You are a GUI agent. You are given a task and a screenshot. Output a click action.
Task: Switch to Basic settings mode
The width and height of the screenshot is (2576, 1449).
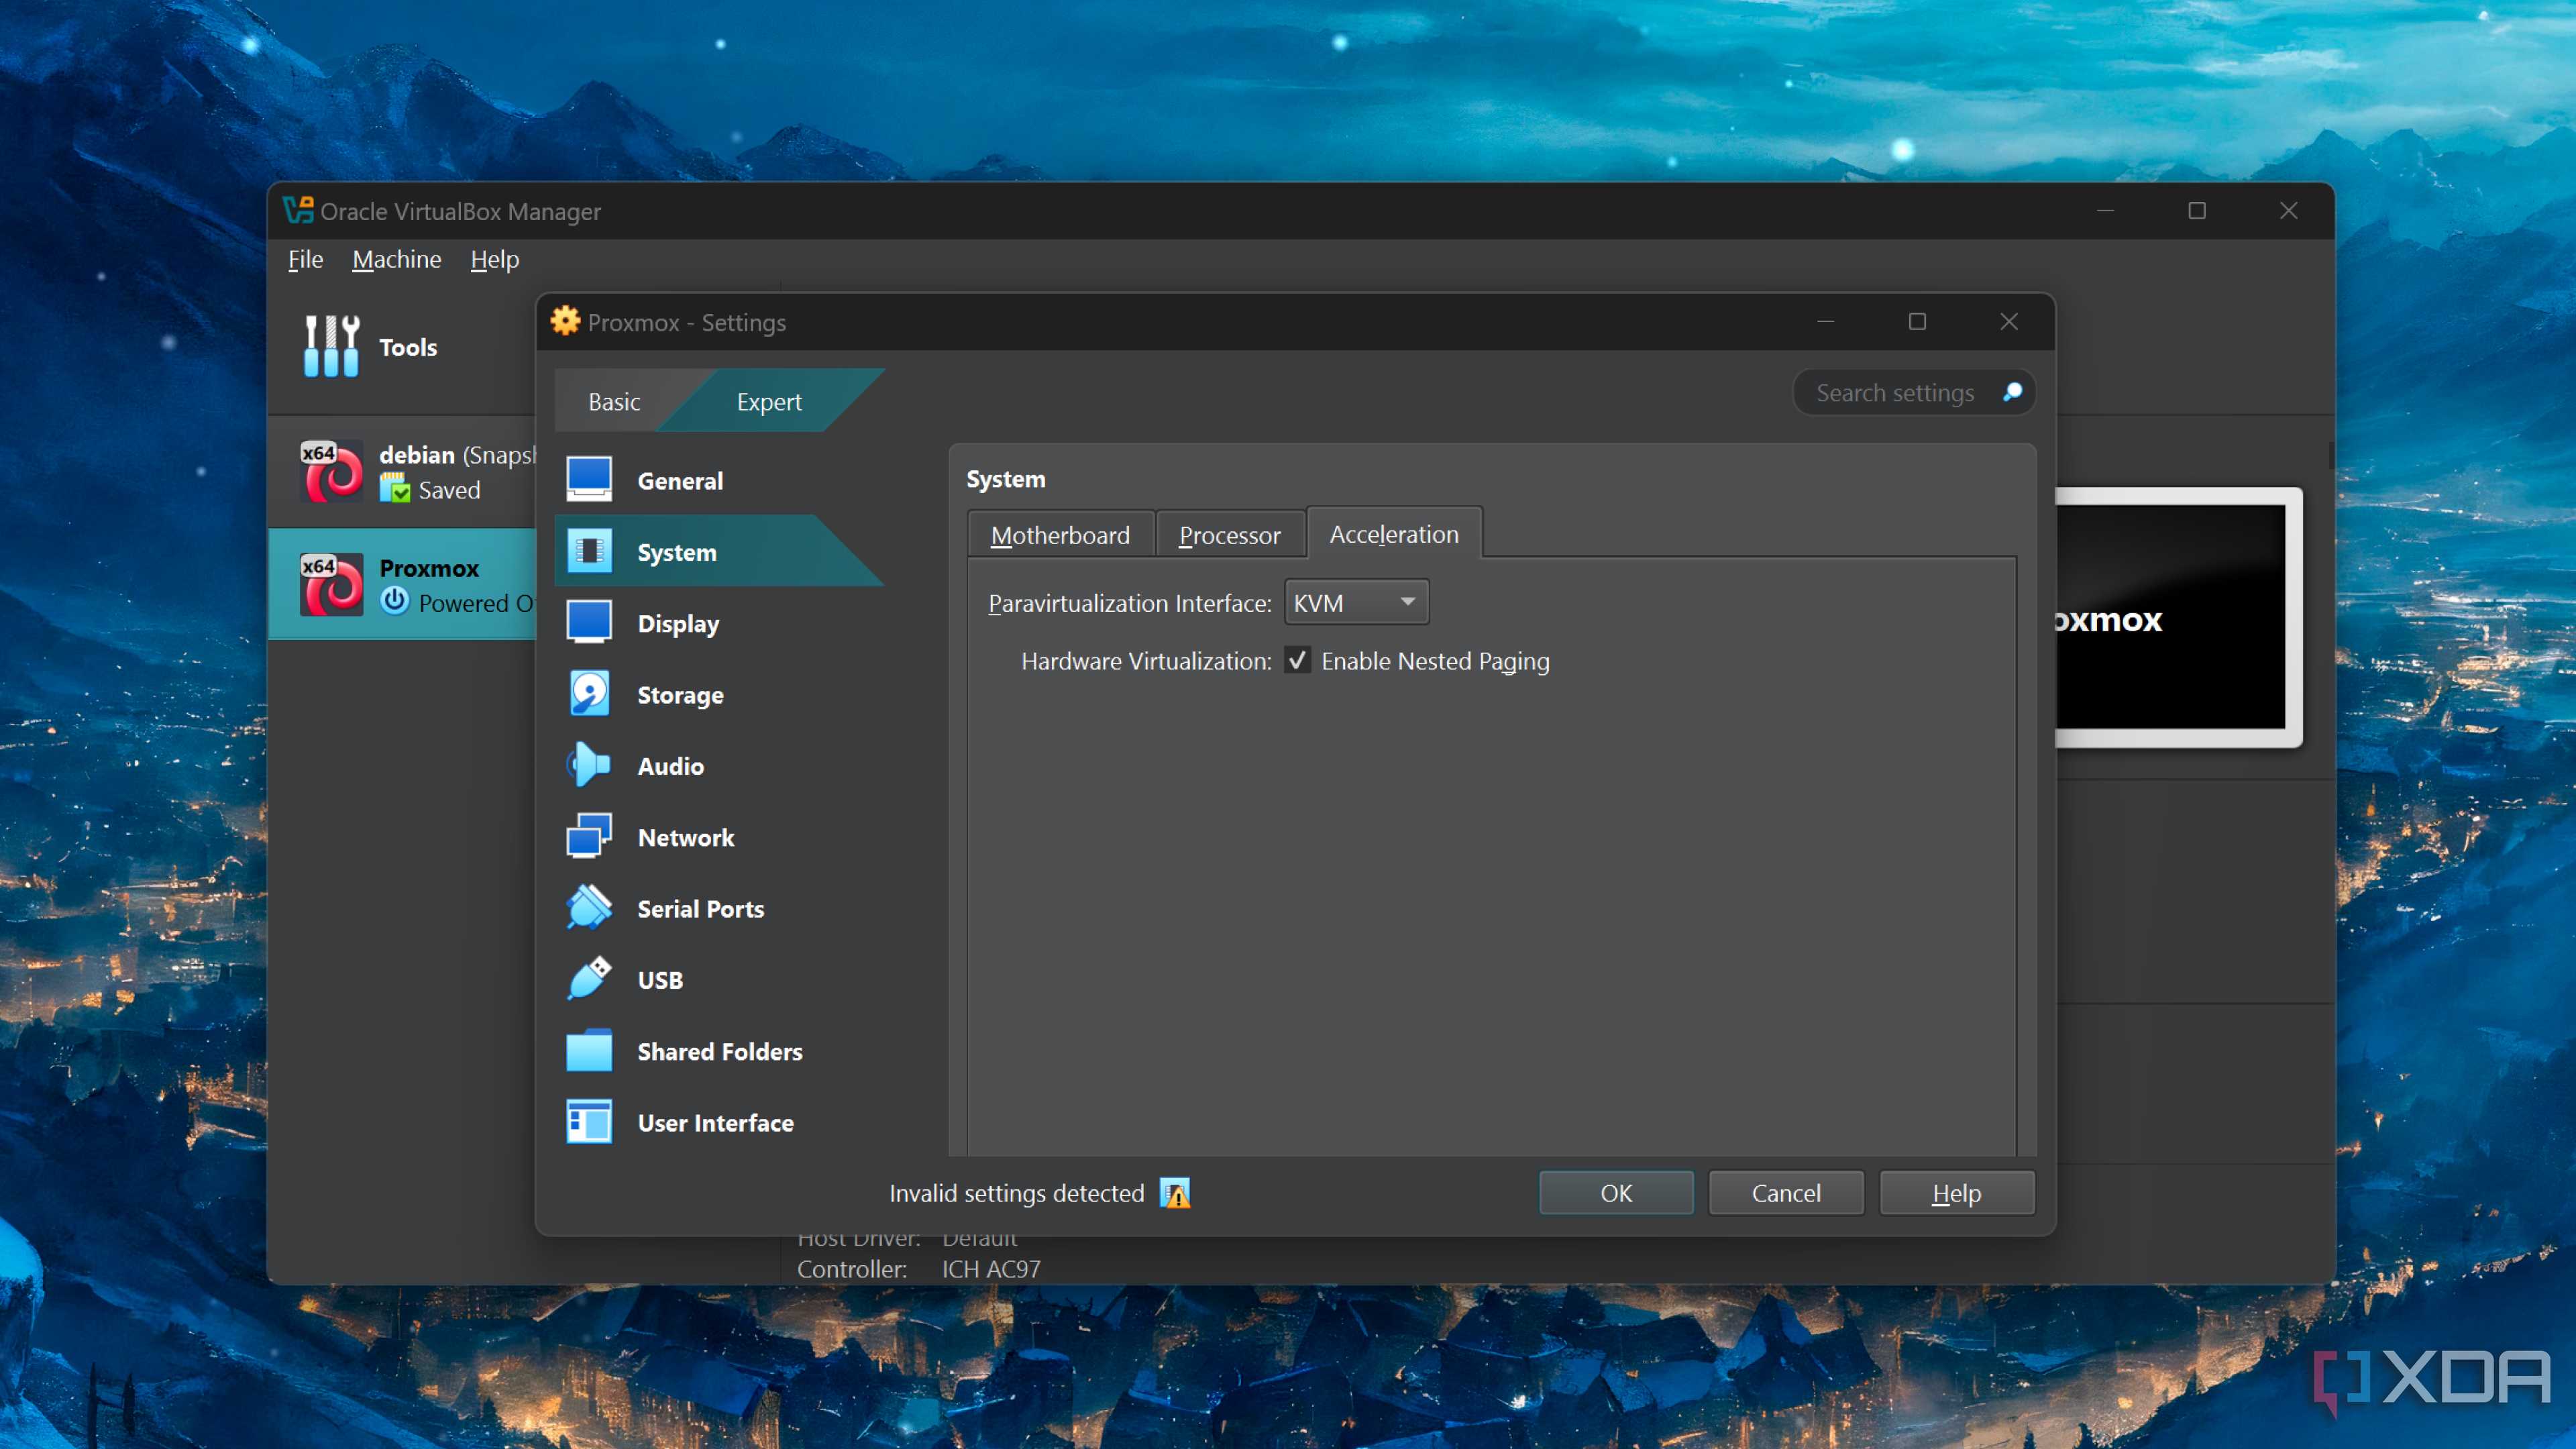(x=614, y=401)
